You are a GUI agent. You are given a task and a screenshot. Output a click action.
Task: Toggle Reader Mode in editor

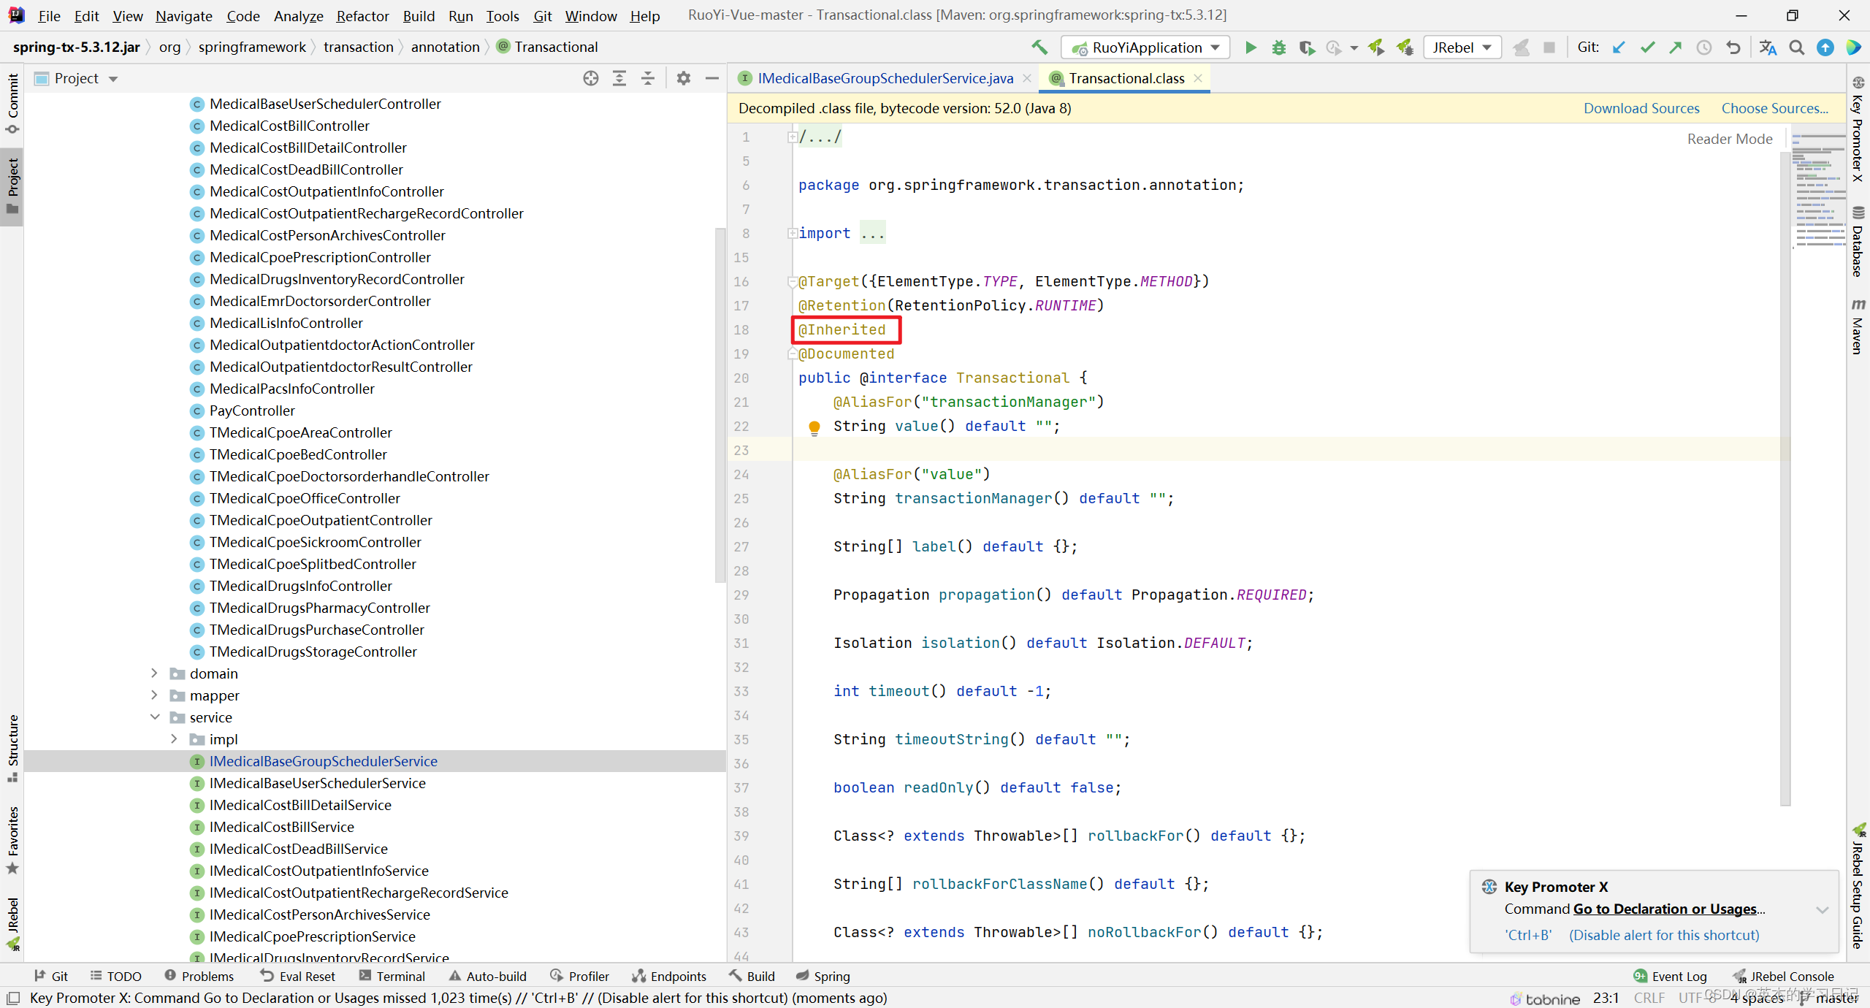(x=1729, y=139)
